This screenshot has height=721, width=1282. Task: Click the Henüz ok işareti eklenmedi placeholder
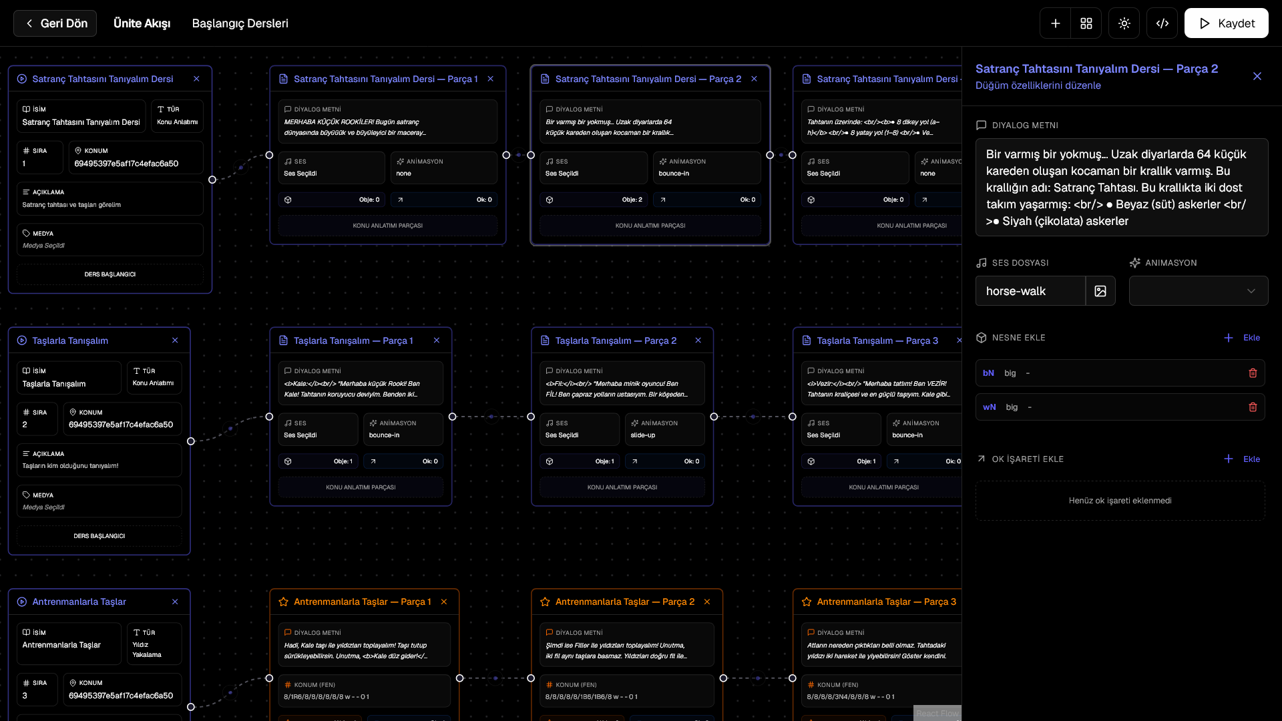coord(1120,501)
